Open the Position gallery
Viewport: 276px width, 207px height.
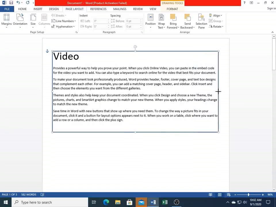point(150,21)
